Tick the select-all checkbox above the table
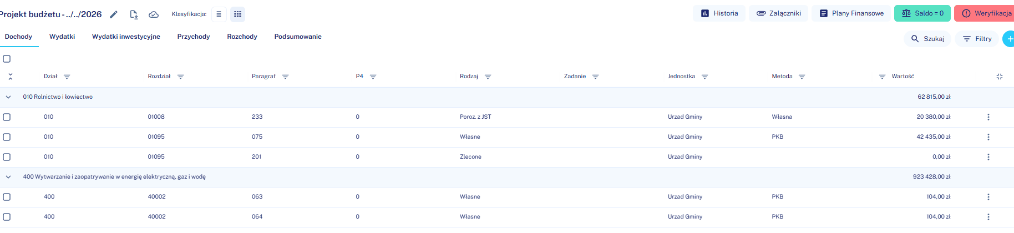The image size is (1014, 233). (x=7, y=59)
